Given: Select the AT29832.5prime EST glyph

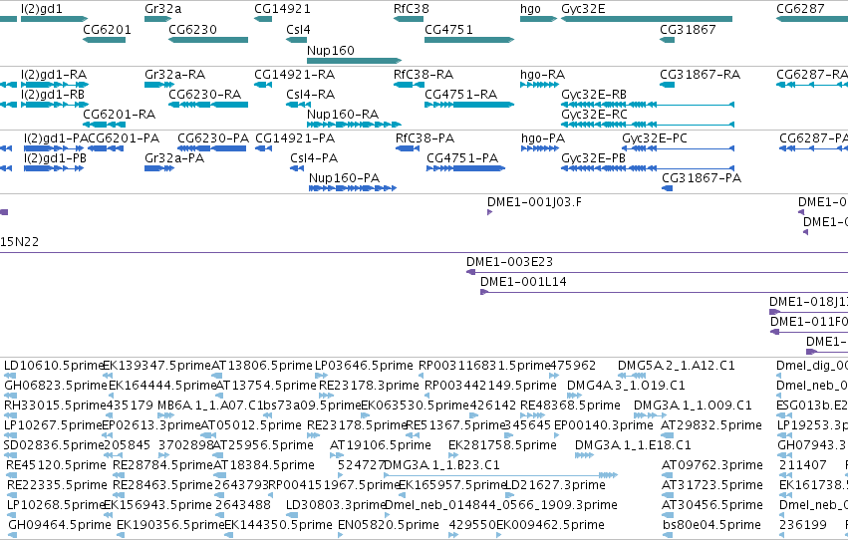Looking at the screenshot, I should 667,435.
